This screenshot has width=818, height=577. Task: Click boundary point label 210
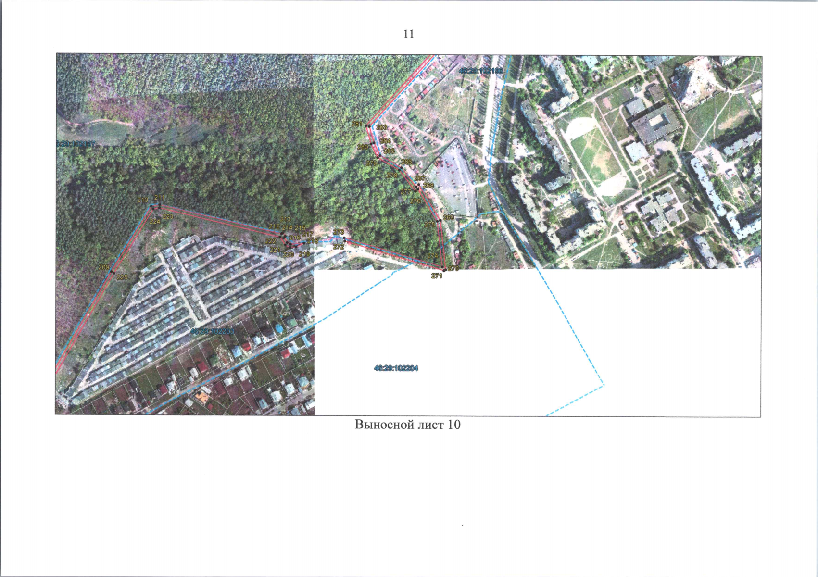click(x=143, y=200)
